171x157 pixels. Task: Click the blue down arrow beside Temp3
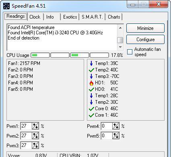tap(91, 76)
